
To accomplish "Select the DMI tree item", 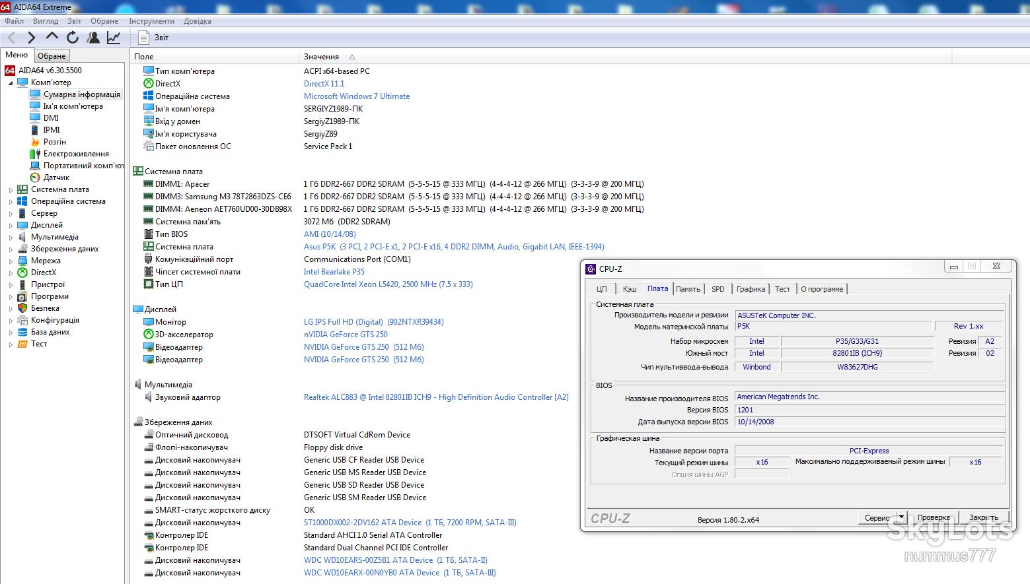I will click(51, 118).
